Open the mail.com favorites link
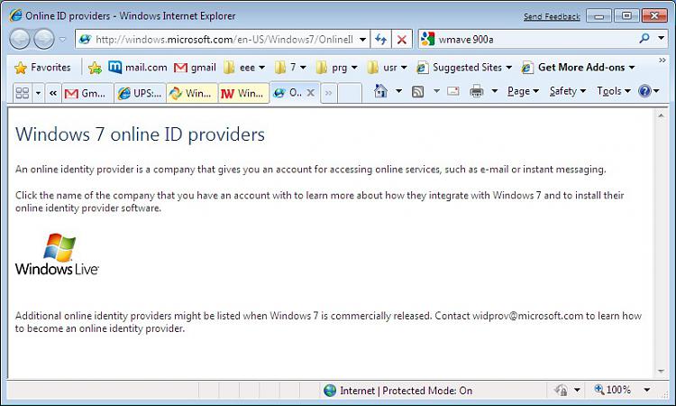Image resolution: width=676 pixels, height=406 pixels. tap(138, 68)
